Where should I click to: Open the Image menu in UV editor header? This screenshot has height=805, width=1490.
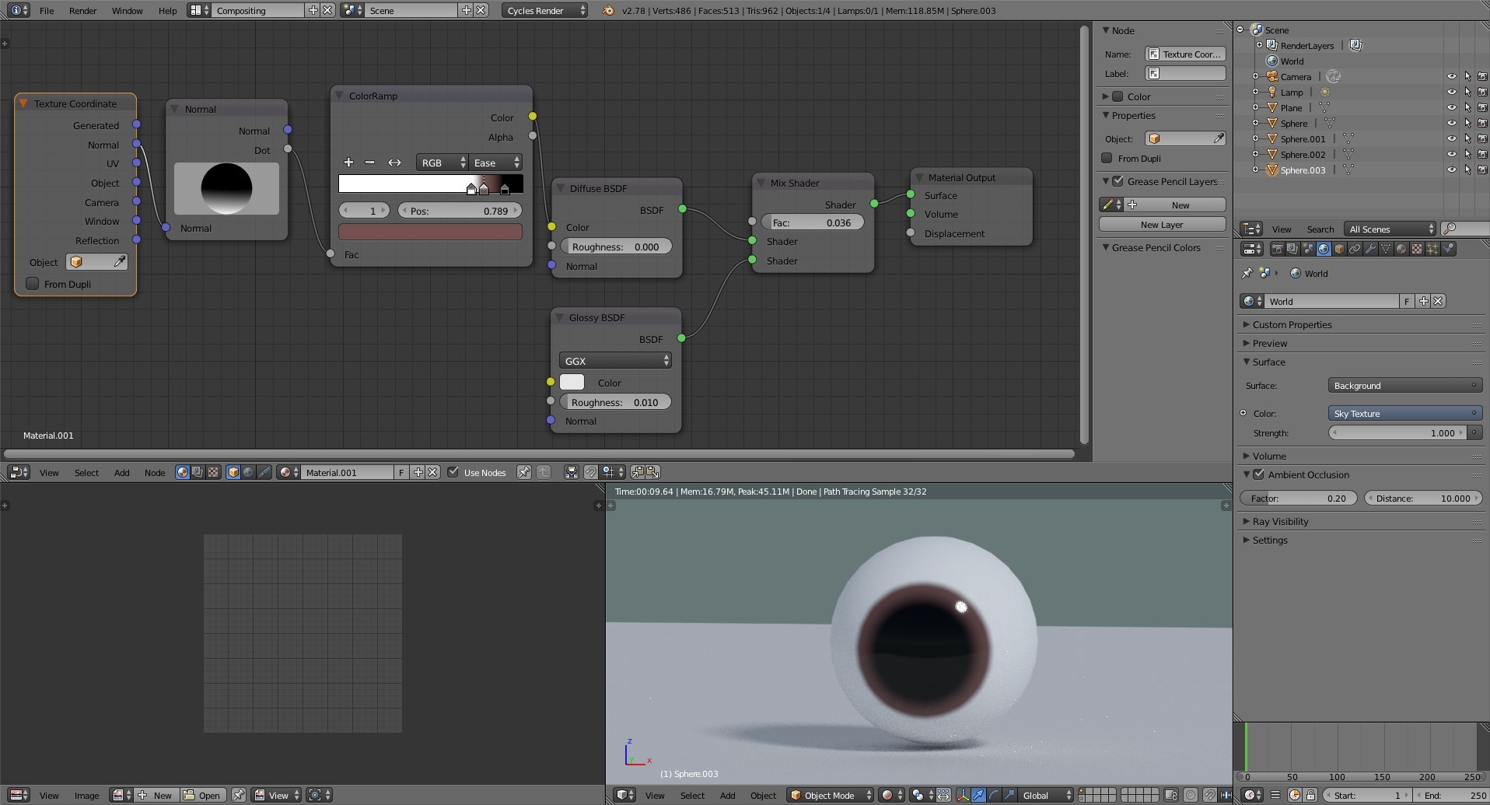coord(86,795)
